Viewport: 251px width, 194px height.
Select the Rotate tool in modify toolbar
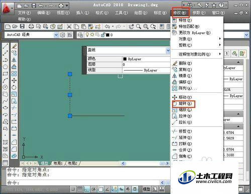pos(14,87)
